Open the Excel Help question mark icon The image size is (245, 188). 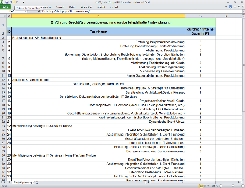click(x=231, y=7)
